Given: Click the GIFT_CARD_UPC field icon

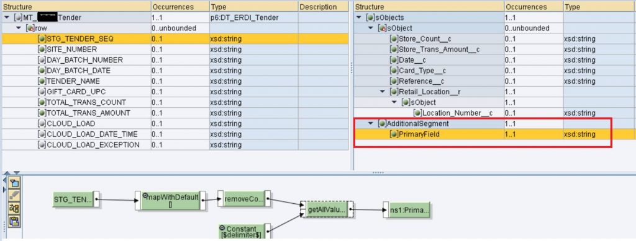Looking at the screenshot, I should [x=42, y=92].
